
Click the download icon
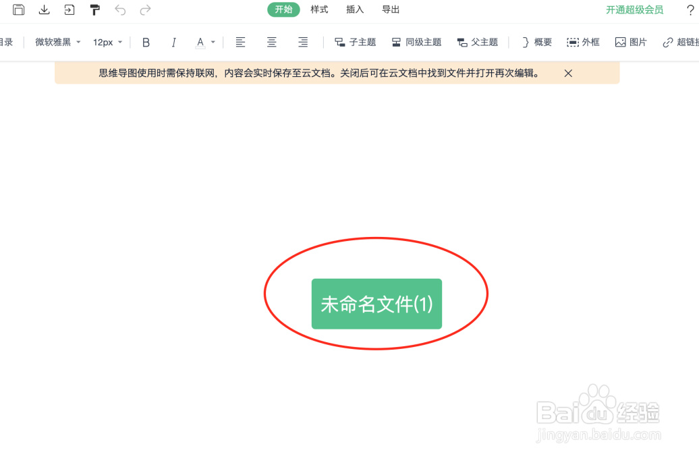(44, 9)
